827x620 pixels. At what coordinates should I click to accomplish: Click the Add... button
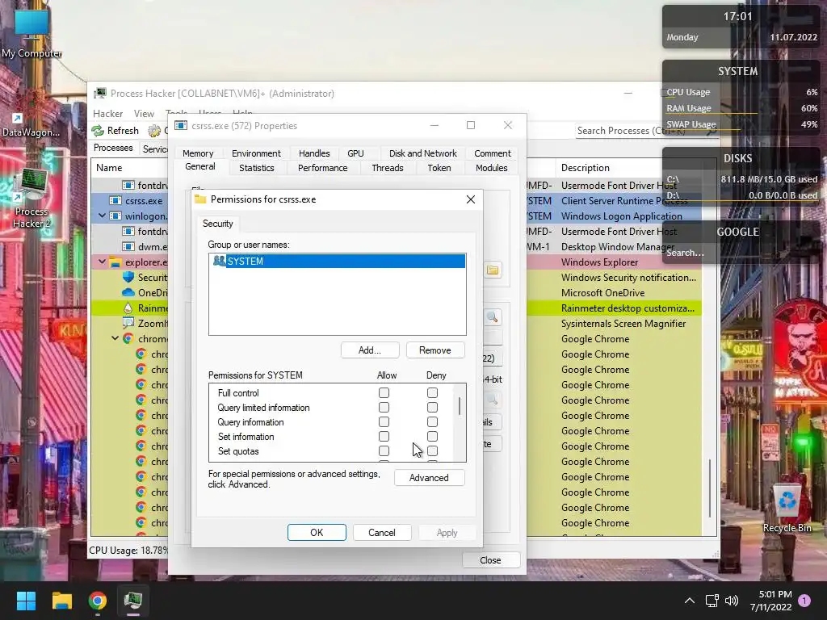pos(370,350)
